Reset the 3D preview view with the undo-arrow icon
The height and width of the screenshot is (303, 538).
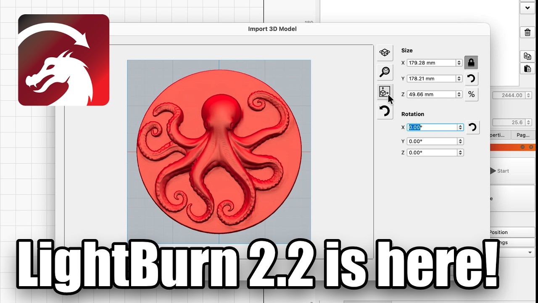(385, 112)
